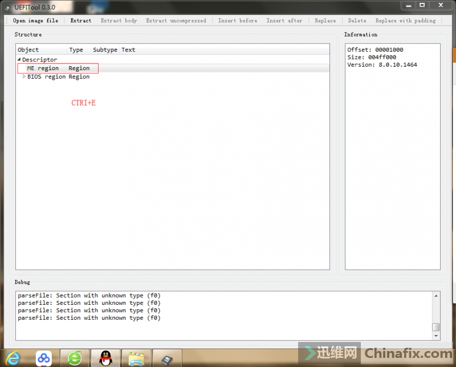Click Insert after toolbar item
This screenshot has width=456, height=367.
pos(284,21)
